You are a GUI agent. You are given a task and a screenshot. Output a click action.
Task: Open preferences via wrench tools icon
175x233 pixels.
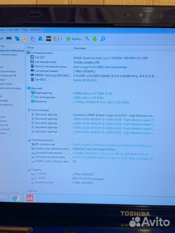(87, 39)
